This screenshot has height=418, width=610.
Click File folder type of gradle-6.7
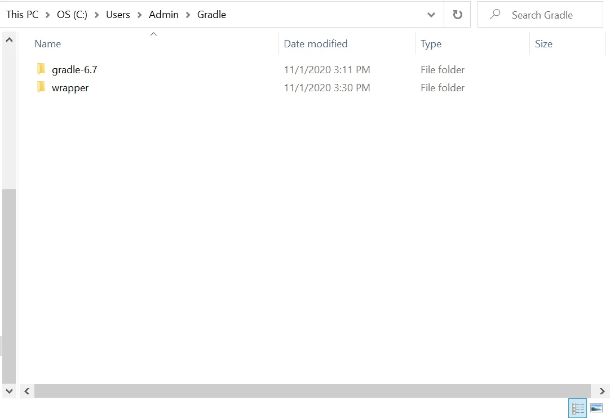pos(443,70)
